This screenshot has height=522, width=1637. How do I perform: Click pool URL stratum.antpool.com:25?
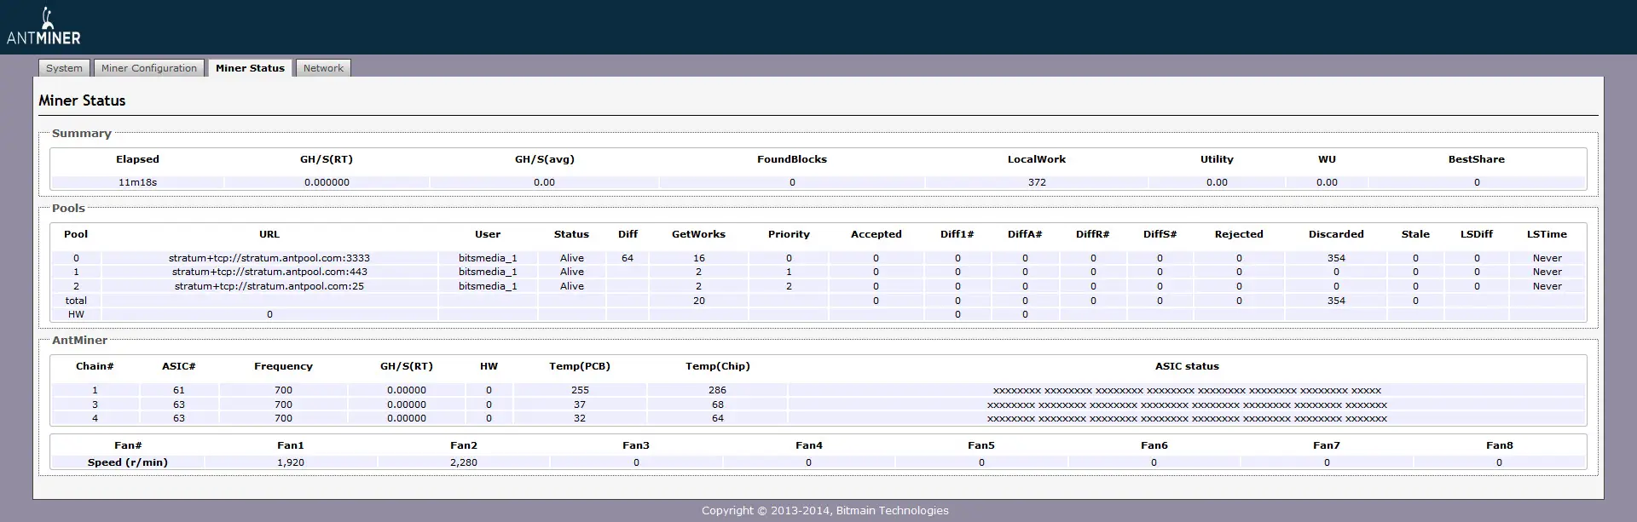[x=269, y=286]
